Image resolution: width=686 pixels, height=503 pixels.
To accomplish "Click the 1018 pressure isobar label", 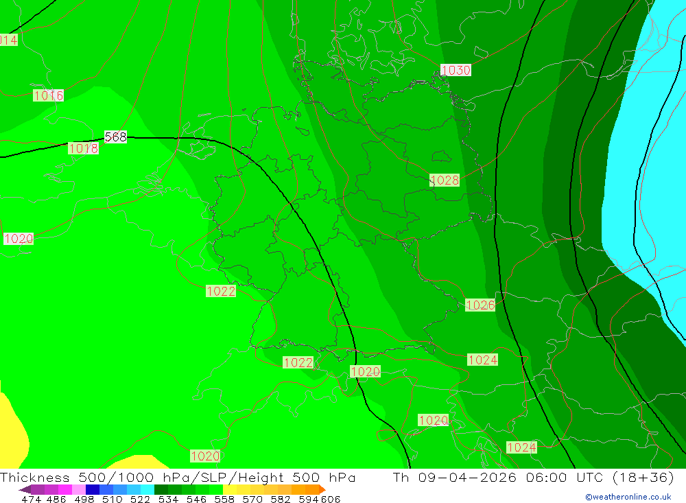I will click(83, 148).
